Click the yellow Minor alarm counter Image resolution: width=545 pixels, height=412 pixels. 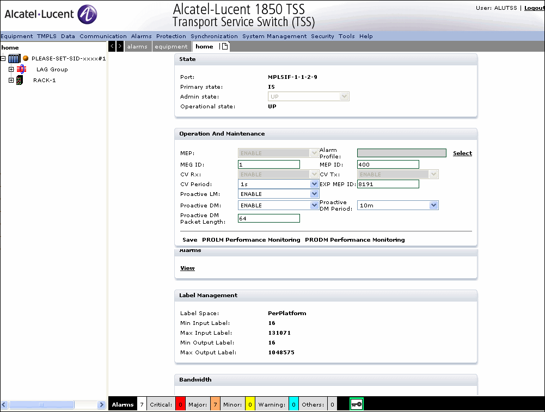(x=250, y=404)
